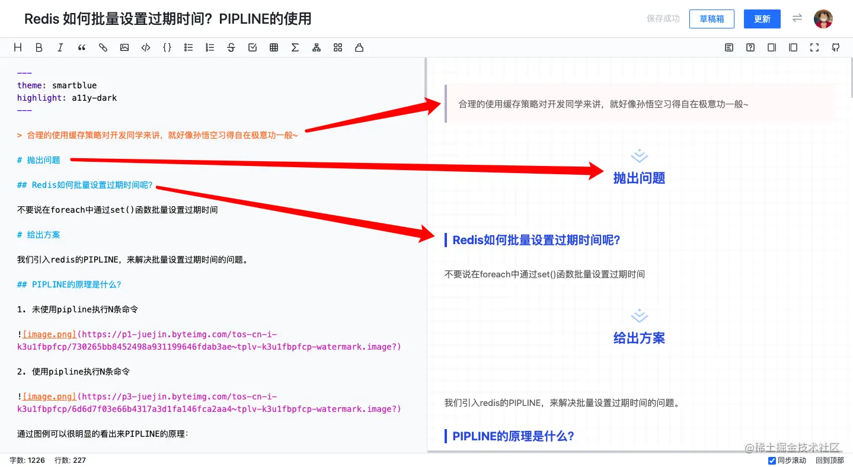Click the preview pane vertical scrollbar

coord(851,77)
